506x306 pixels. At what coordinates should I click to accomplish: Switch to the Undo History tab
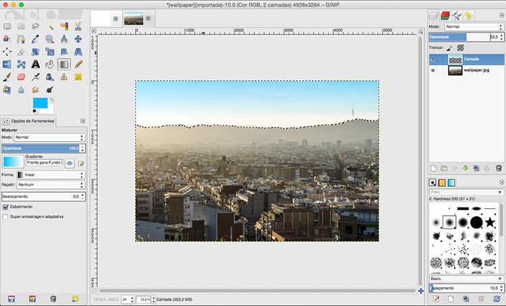469,15
